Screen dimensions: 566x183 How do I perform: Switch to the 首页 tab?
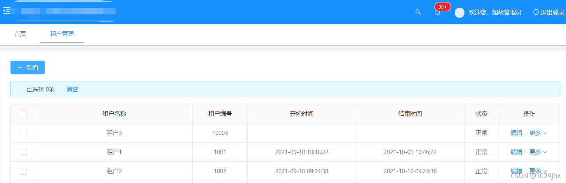tap(20, 34)
